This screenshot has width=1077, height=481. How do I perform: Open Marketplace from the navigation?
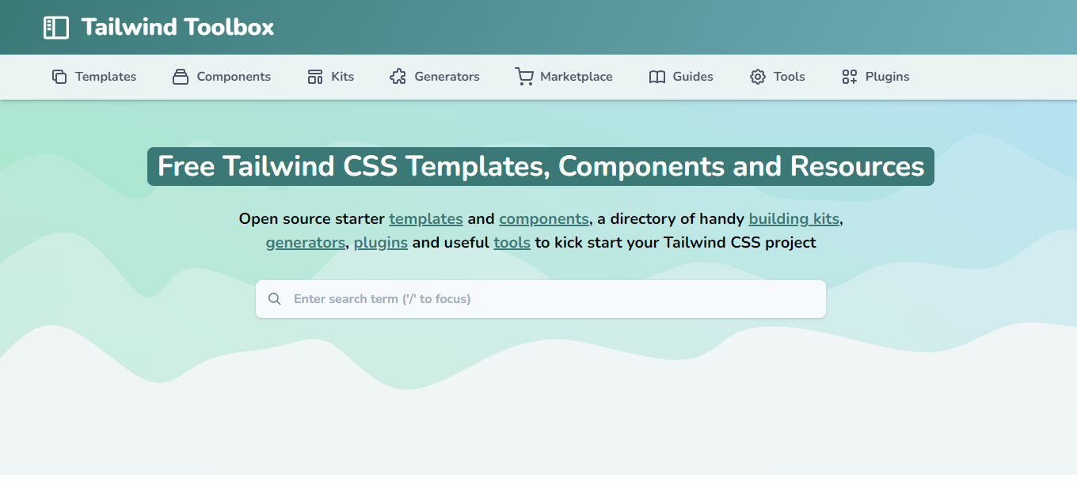(x=577, y=77)
